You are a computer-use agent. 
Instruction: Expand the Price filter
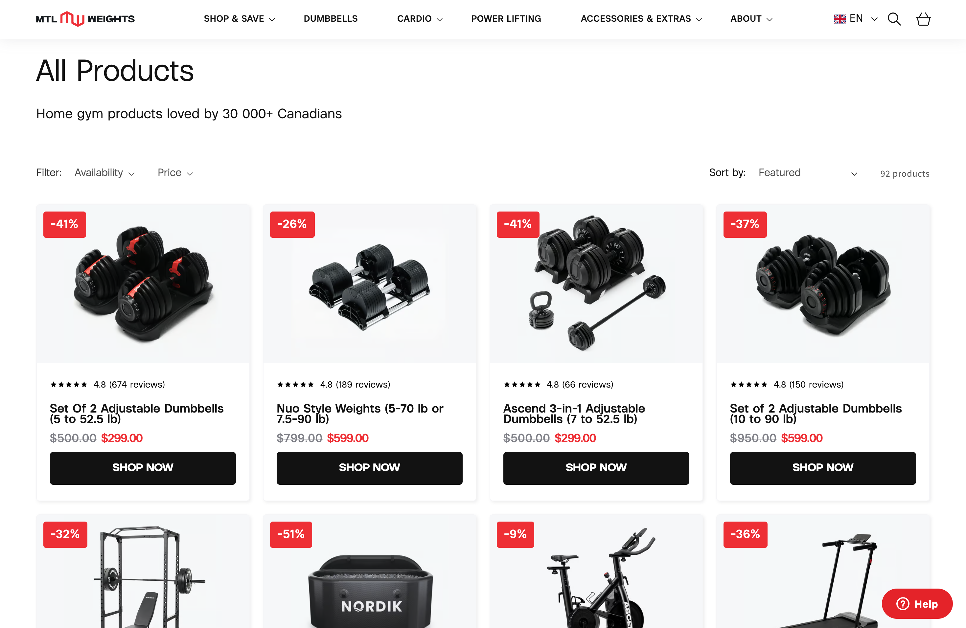(x=175, y=173)
